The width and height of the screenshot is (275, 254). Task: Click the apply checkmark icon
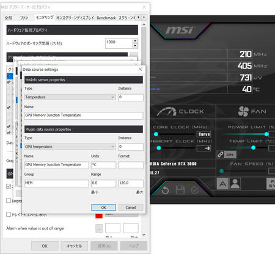pos(195,191)
